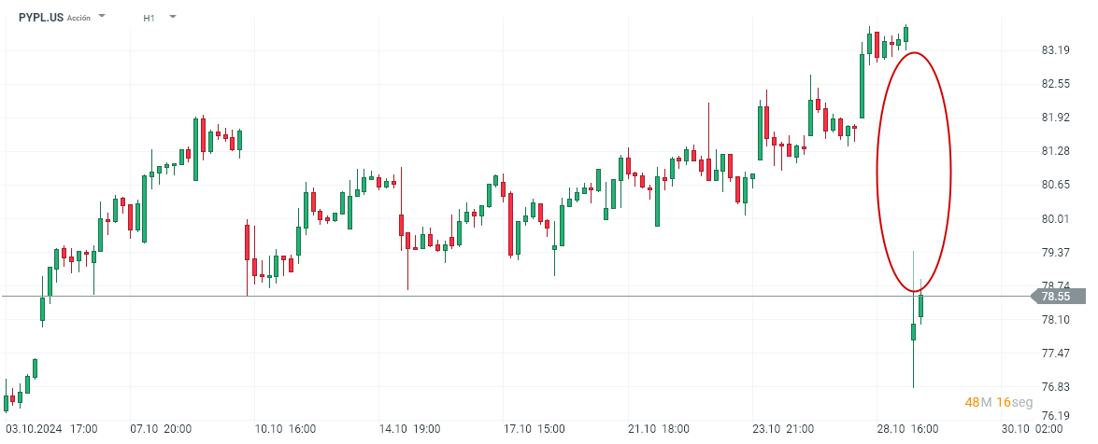Click the orange candle countdown timer
Viewport: 1098px width, 444px height.
coord(998,402)
